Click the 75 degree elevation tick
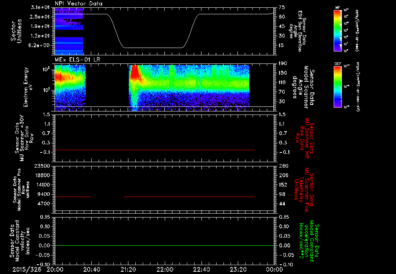396x274 pixels. tap(282, 7)
